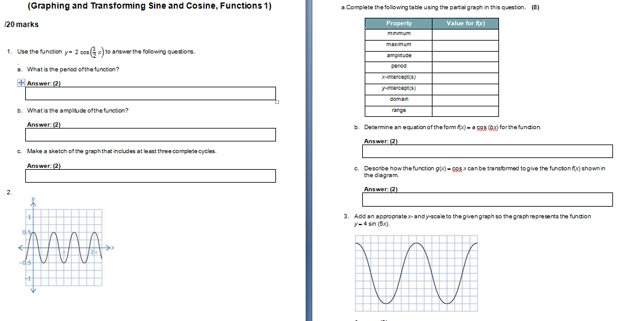Click the question number '2.' label
621x321 pixels.
9,192
